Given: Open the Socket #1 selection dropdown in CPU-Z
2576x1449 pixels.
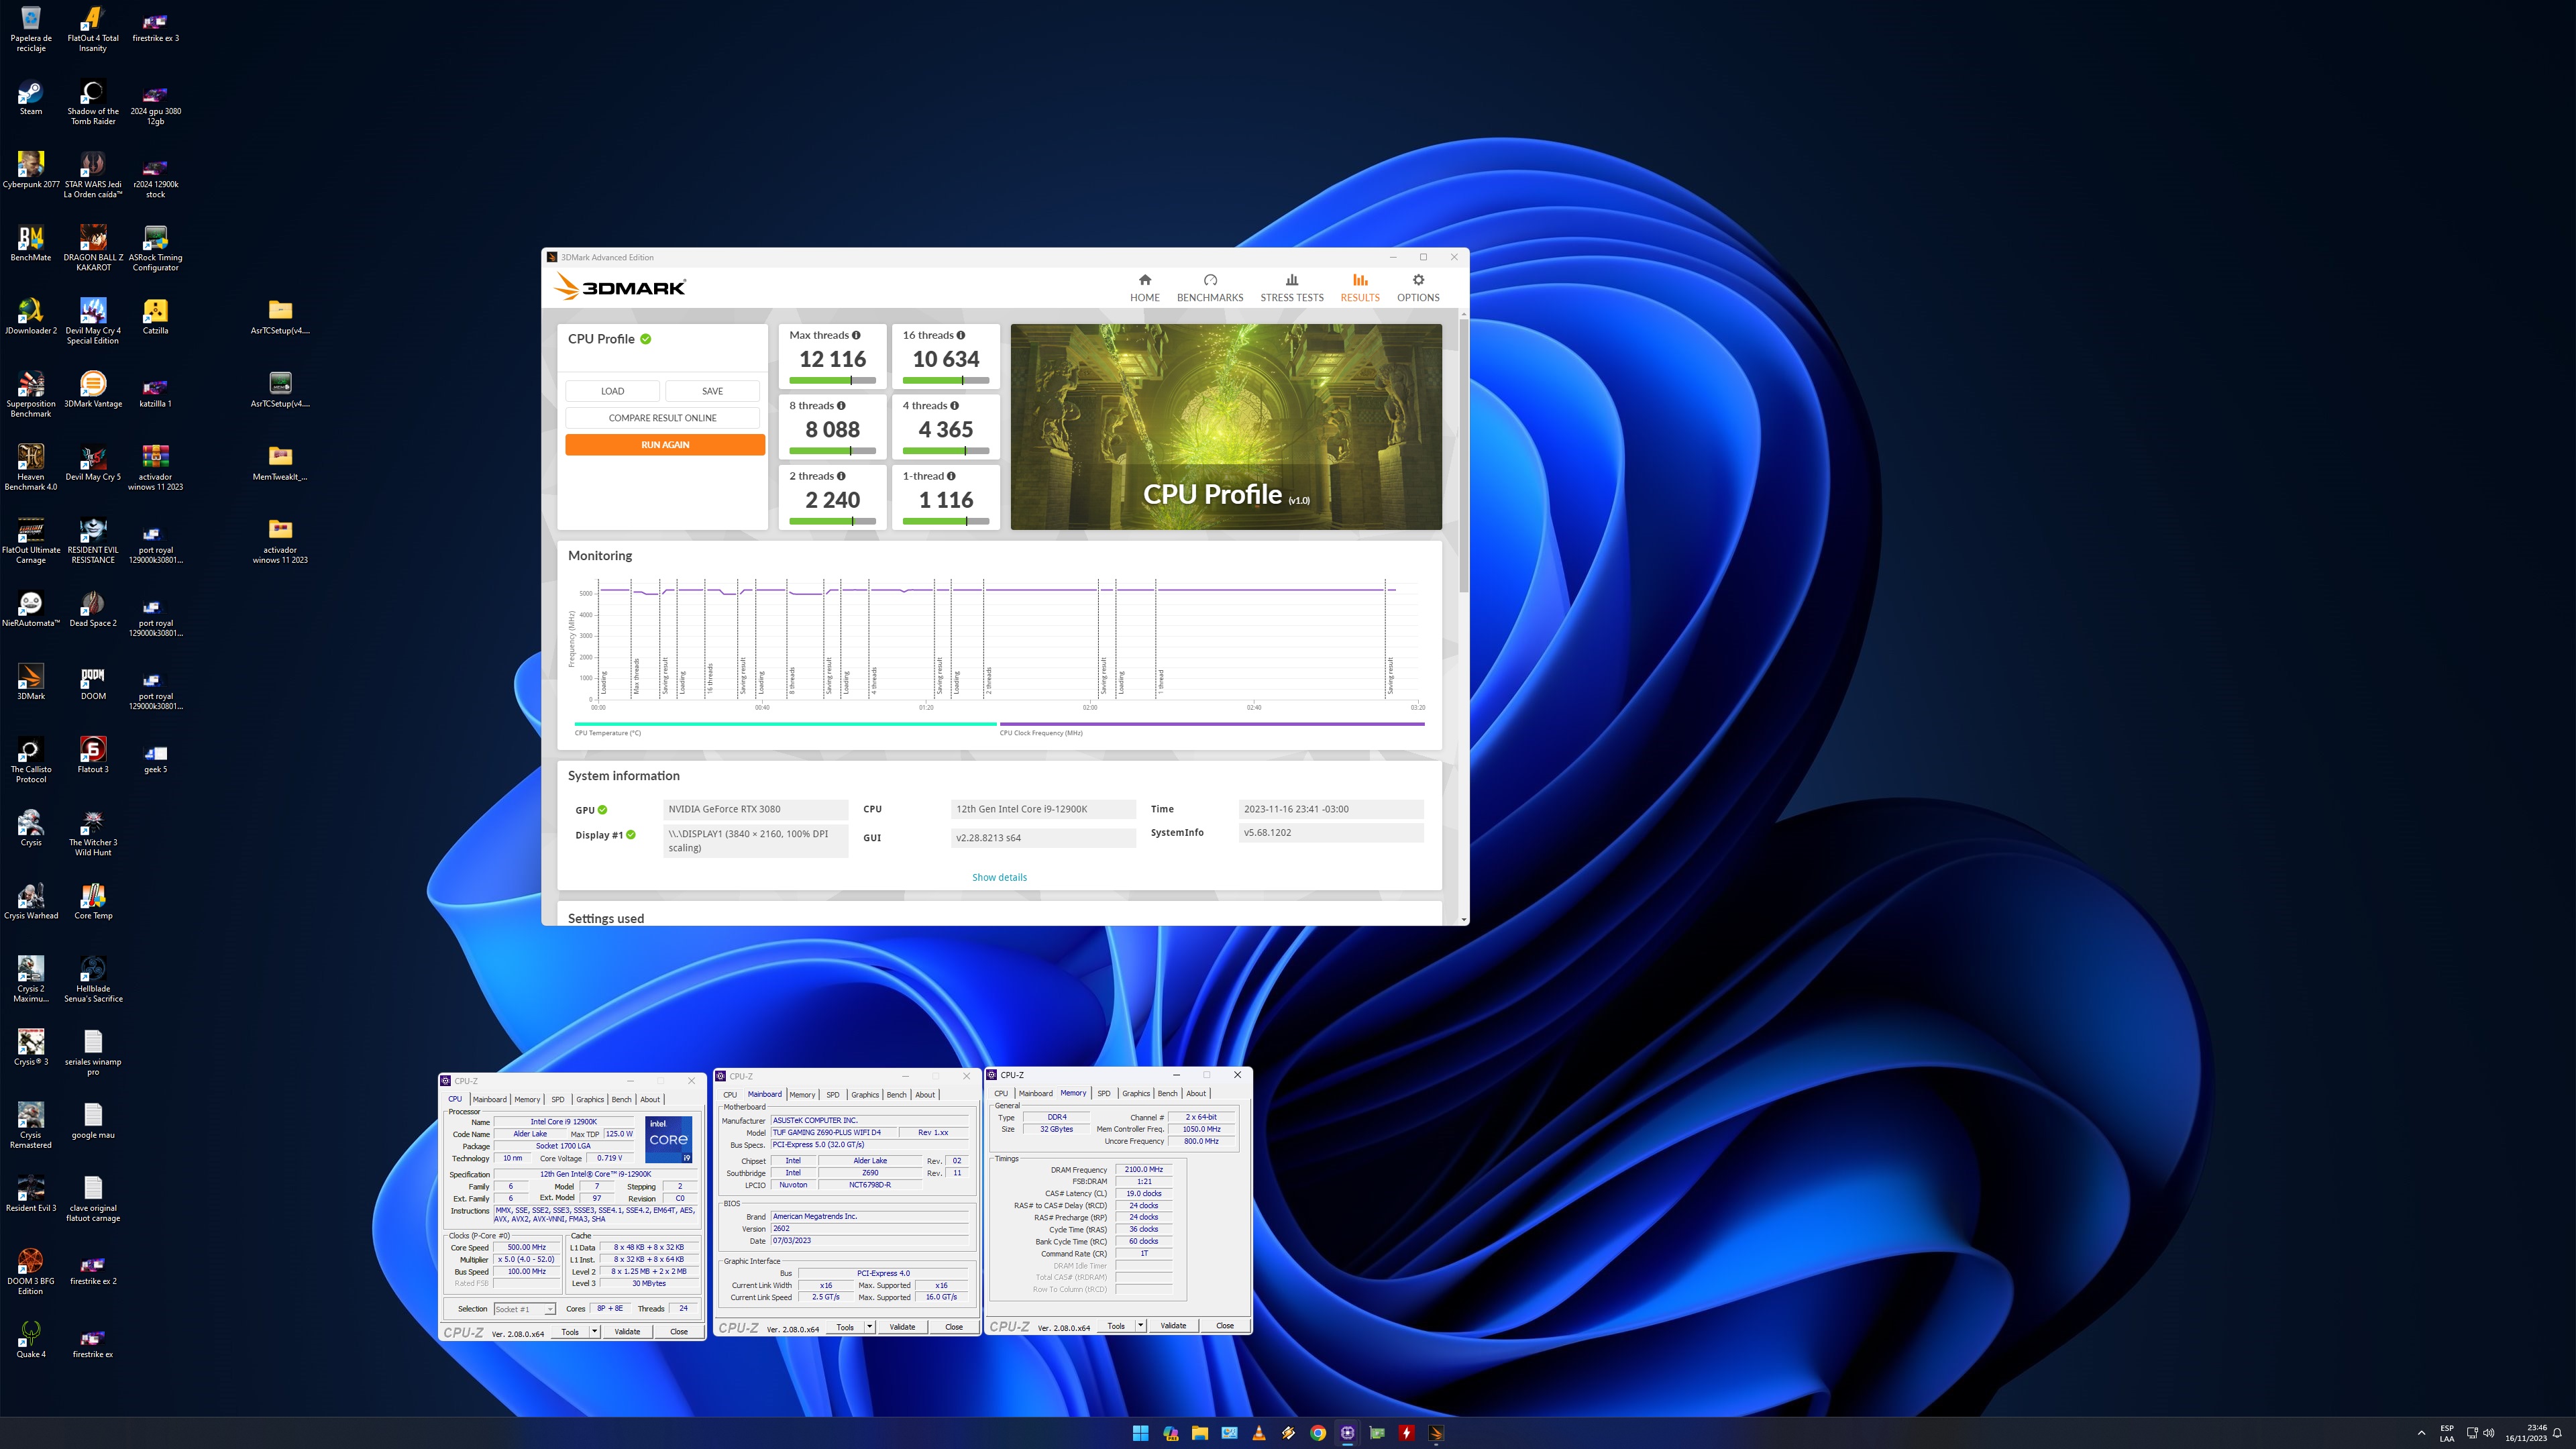Looking at the screenshot, I should 525,1309.
